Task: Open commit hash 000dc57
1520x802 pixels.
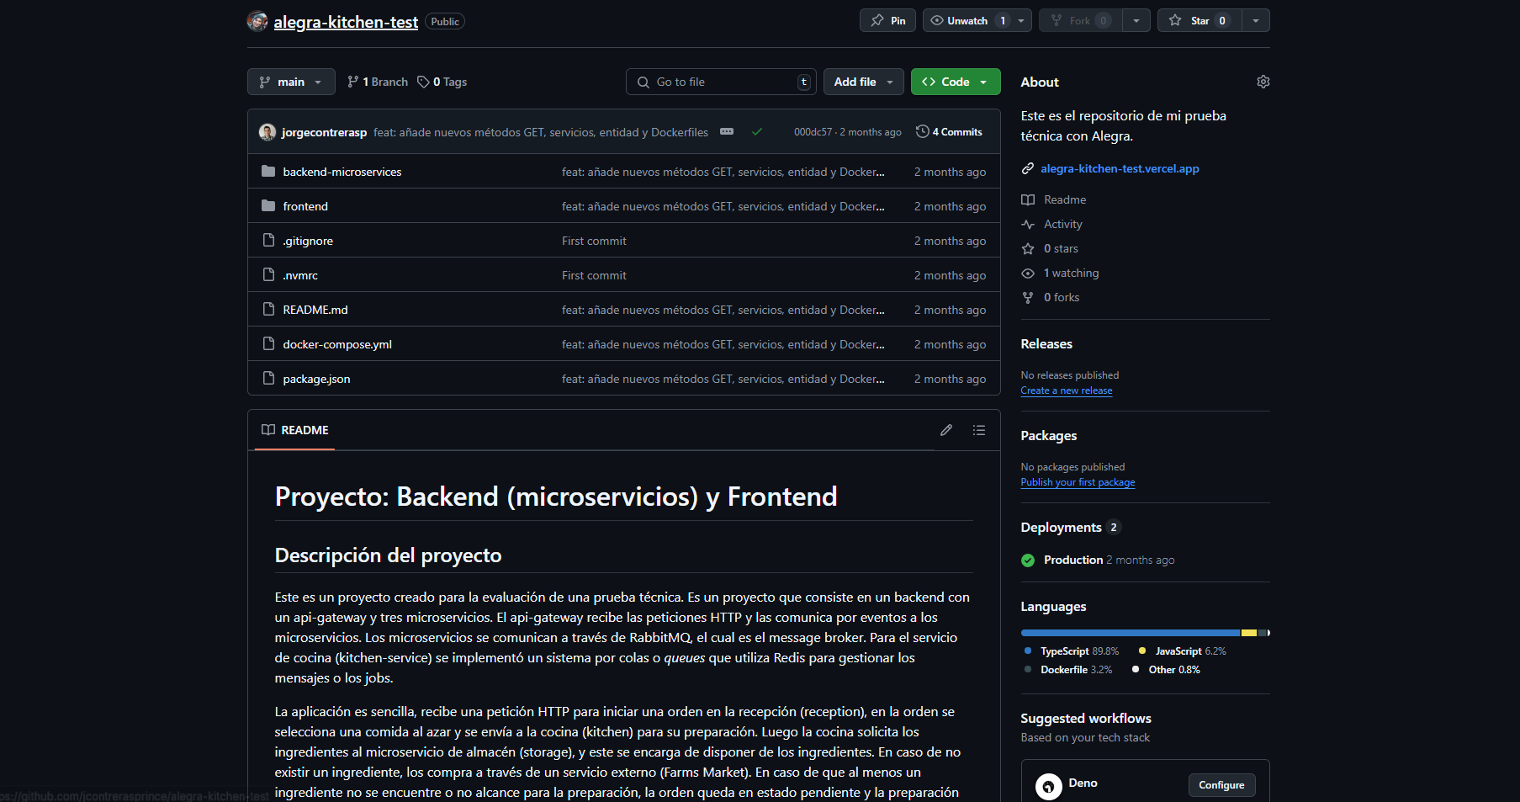Action: click(x=813, y=132)
